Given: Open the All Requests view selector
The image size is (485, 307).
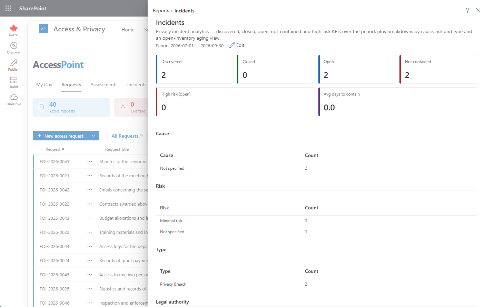Looking at the screenshot, I should click(127, 136).
